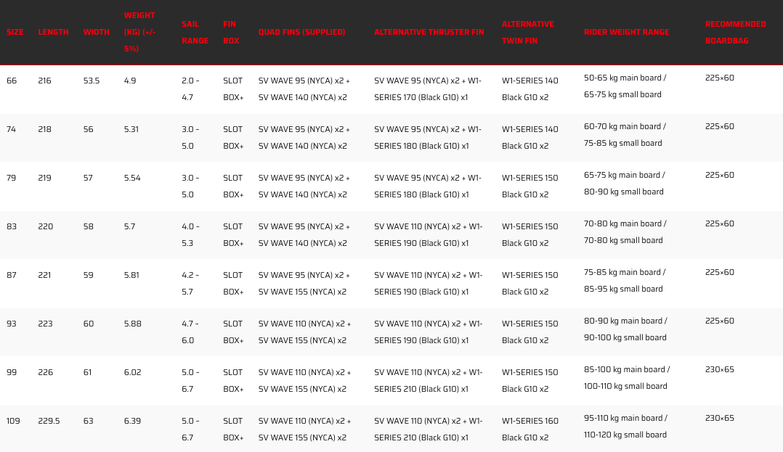This screenshot has width=783, height=452.
Task: Click thruster fin cell in size 74 row
Action: pyautogui.click(x=428, y=137)
